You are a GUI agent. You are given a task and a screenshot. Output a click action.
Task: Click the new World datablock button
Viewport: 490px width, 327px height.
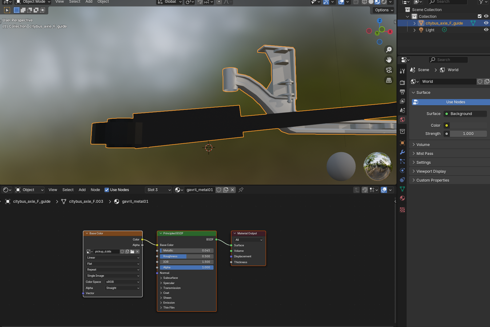[x=487, y=82]
